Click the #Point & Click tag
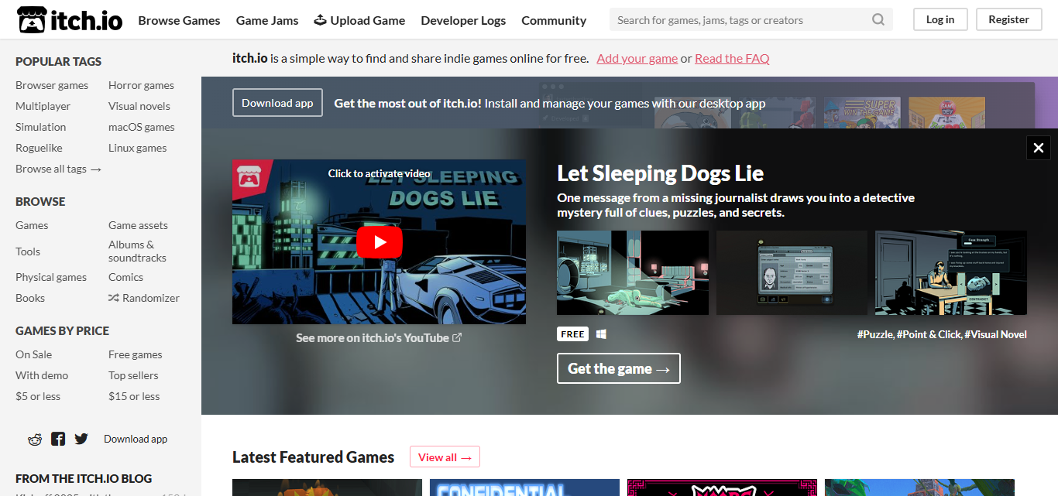The image size is (1058, 496). [929, 334]
